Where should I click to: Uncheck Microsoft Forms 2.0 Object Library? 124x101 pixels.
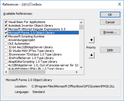tap(6, 33)
